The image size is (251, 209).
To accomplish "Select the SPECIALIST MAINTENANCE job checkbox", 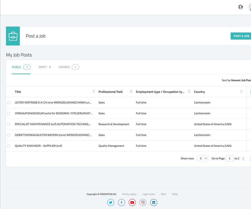I will (9, 124).
